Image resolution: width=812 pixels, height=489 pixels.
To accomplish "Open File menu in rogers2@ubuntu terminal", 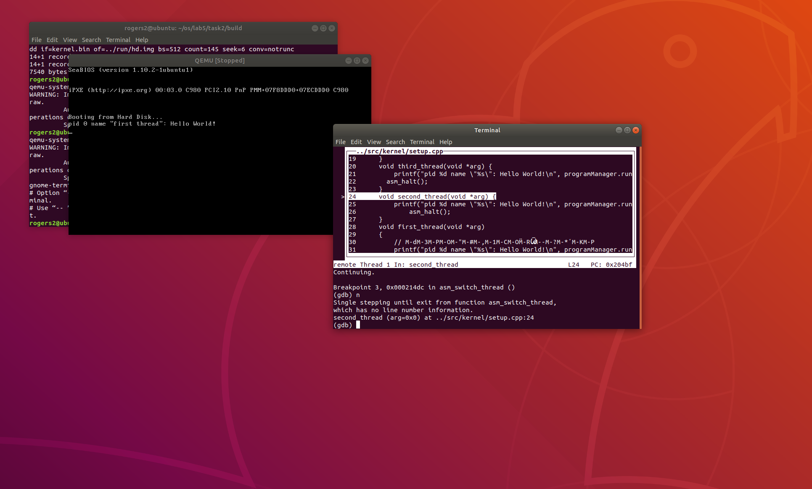I will pyautogui.click(x=36, y=40).
